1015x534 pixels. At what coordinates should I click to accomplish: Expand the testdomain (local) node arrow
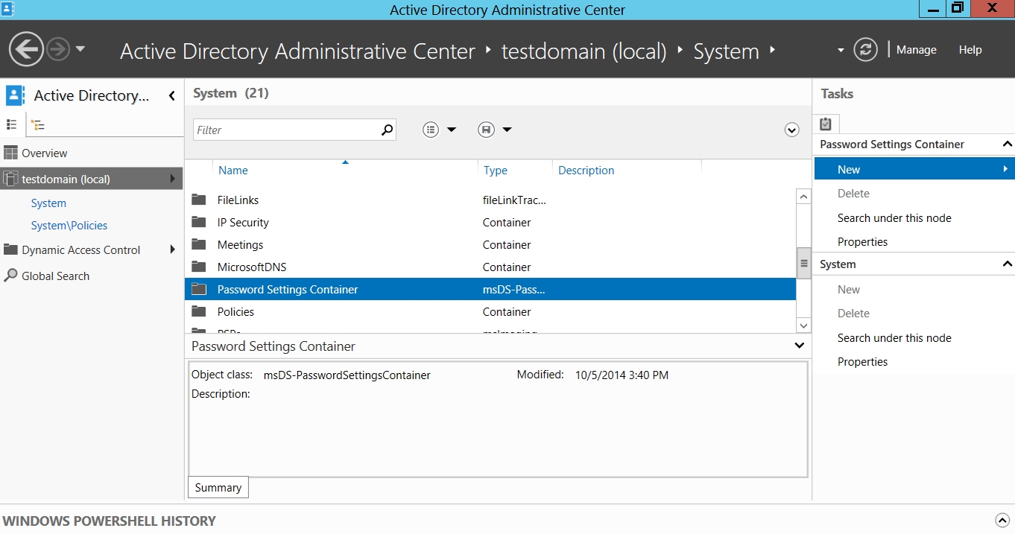click(x=173, y=179)
